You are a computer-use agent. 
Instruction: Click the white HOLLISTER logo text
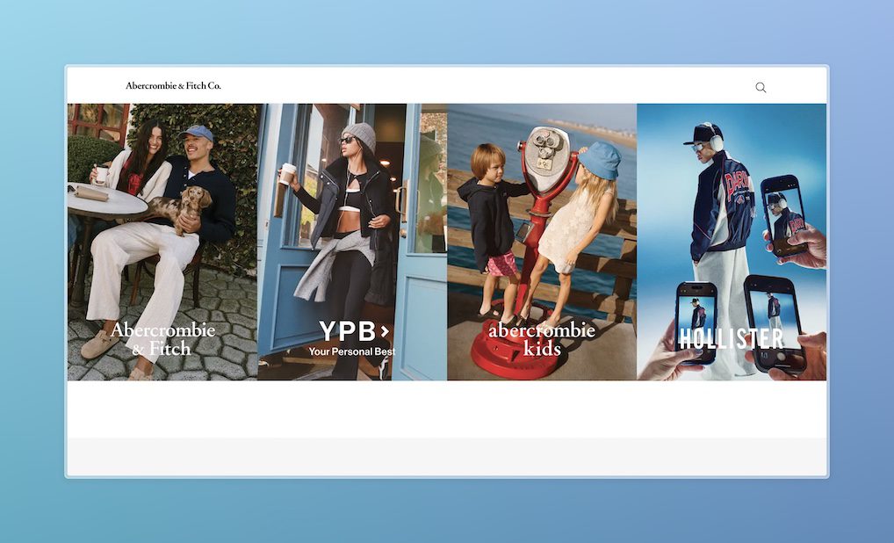coord(732,338)
